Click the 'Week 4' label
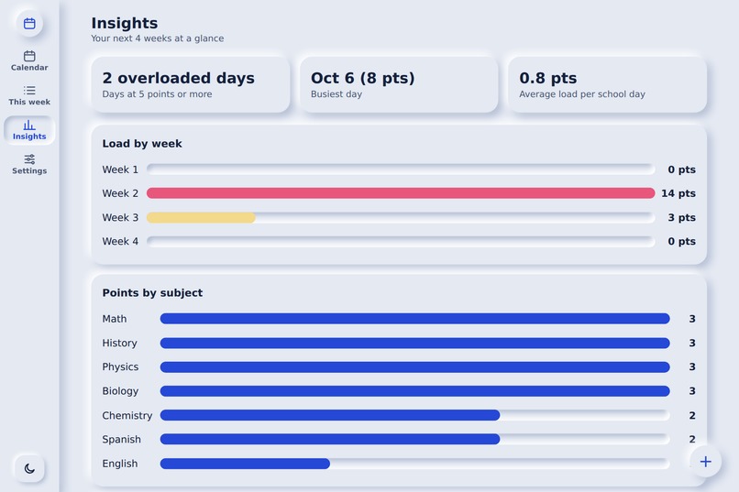739x492 pixels. (120, 242)
